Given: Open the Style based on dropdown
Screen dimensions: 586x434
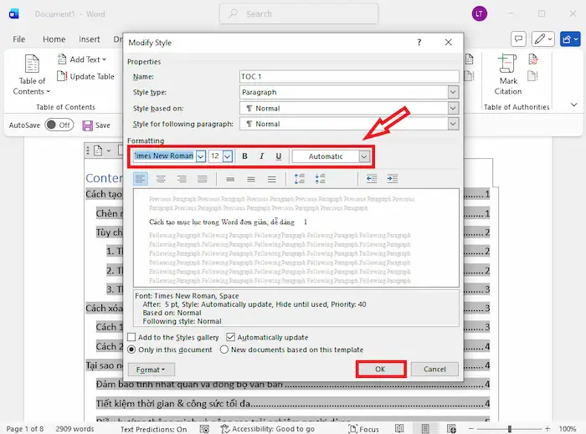Looking at the screenshot, I should [x=453, y=108].
